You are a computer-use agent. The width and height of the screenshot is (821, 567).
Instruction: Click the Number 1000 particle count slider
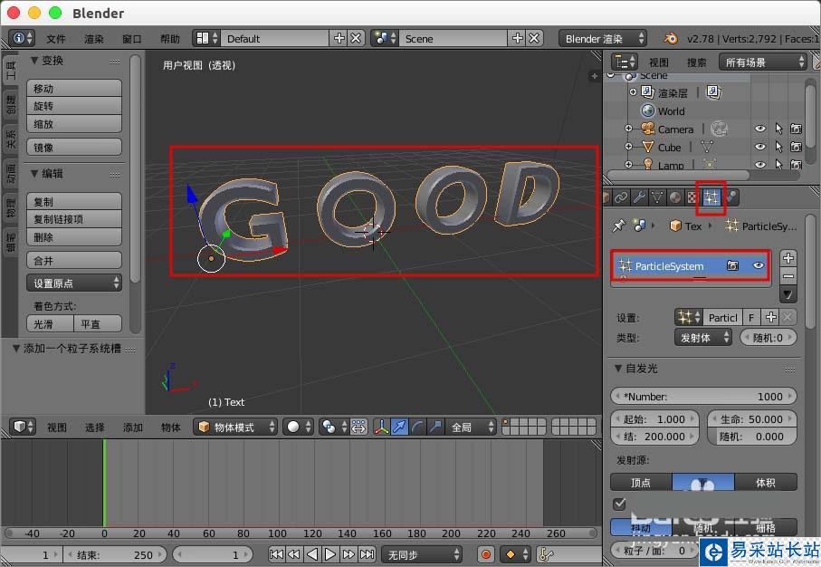[x=702, y=396]
